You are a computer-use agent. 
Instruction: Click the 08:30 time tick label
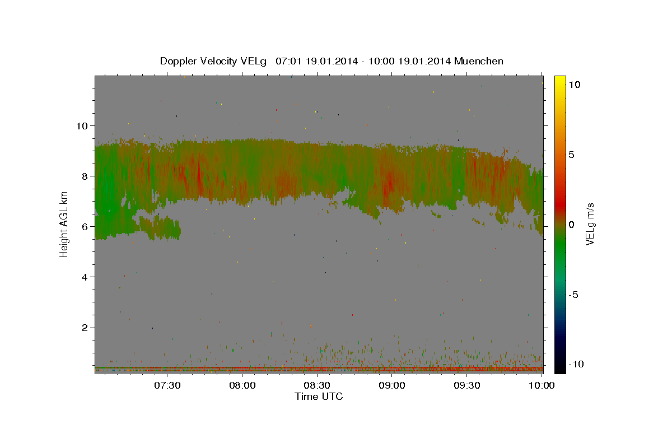pos(317,385)
